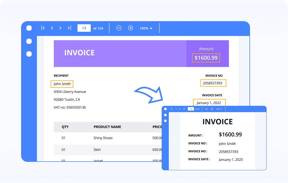Image resolution: width=288 pixels, height=183 pixels.
Task: Zoom out with minus icon in large viewer
Action: pyautogui.click(x=119, y=28)
